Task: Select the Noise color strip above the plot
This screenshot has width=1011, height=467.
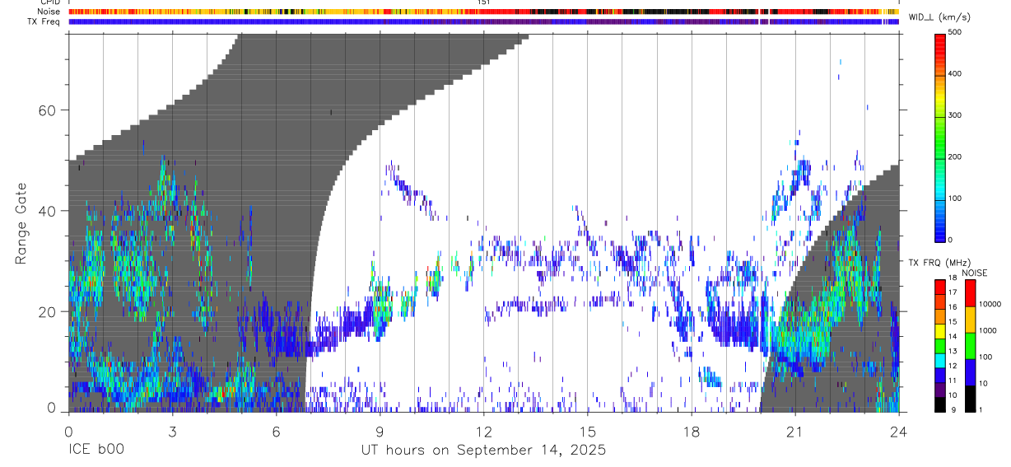Action: (x=484, y=12)
